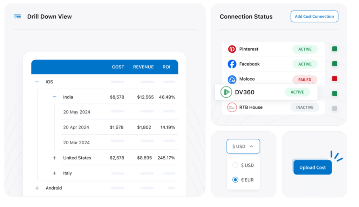Viewport: 359px width, 207px height.
Task: Expand the United States row
Action: click(x=54, y=158)
